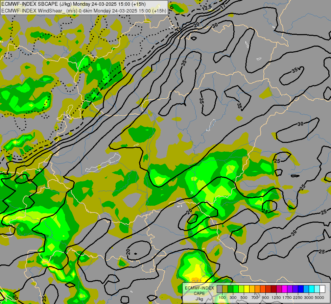
Task: Click the pure yellow legend swatch
Action: pos(246,289)
